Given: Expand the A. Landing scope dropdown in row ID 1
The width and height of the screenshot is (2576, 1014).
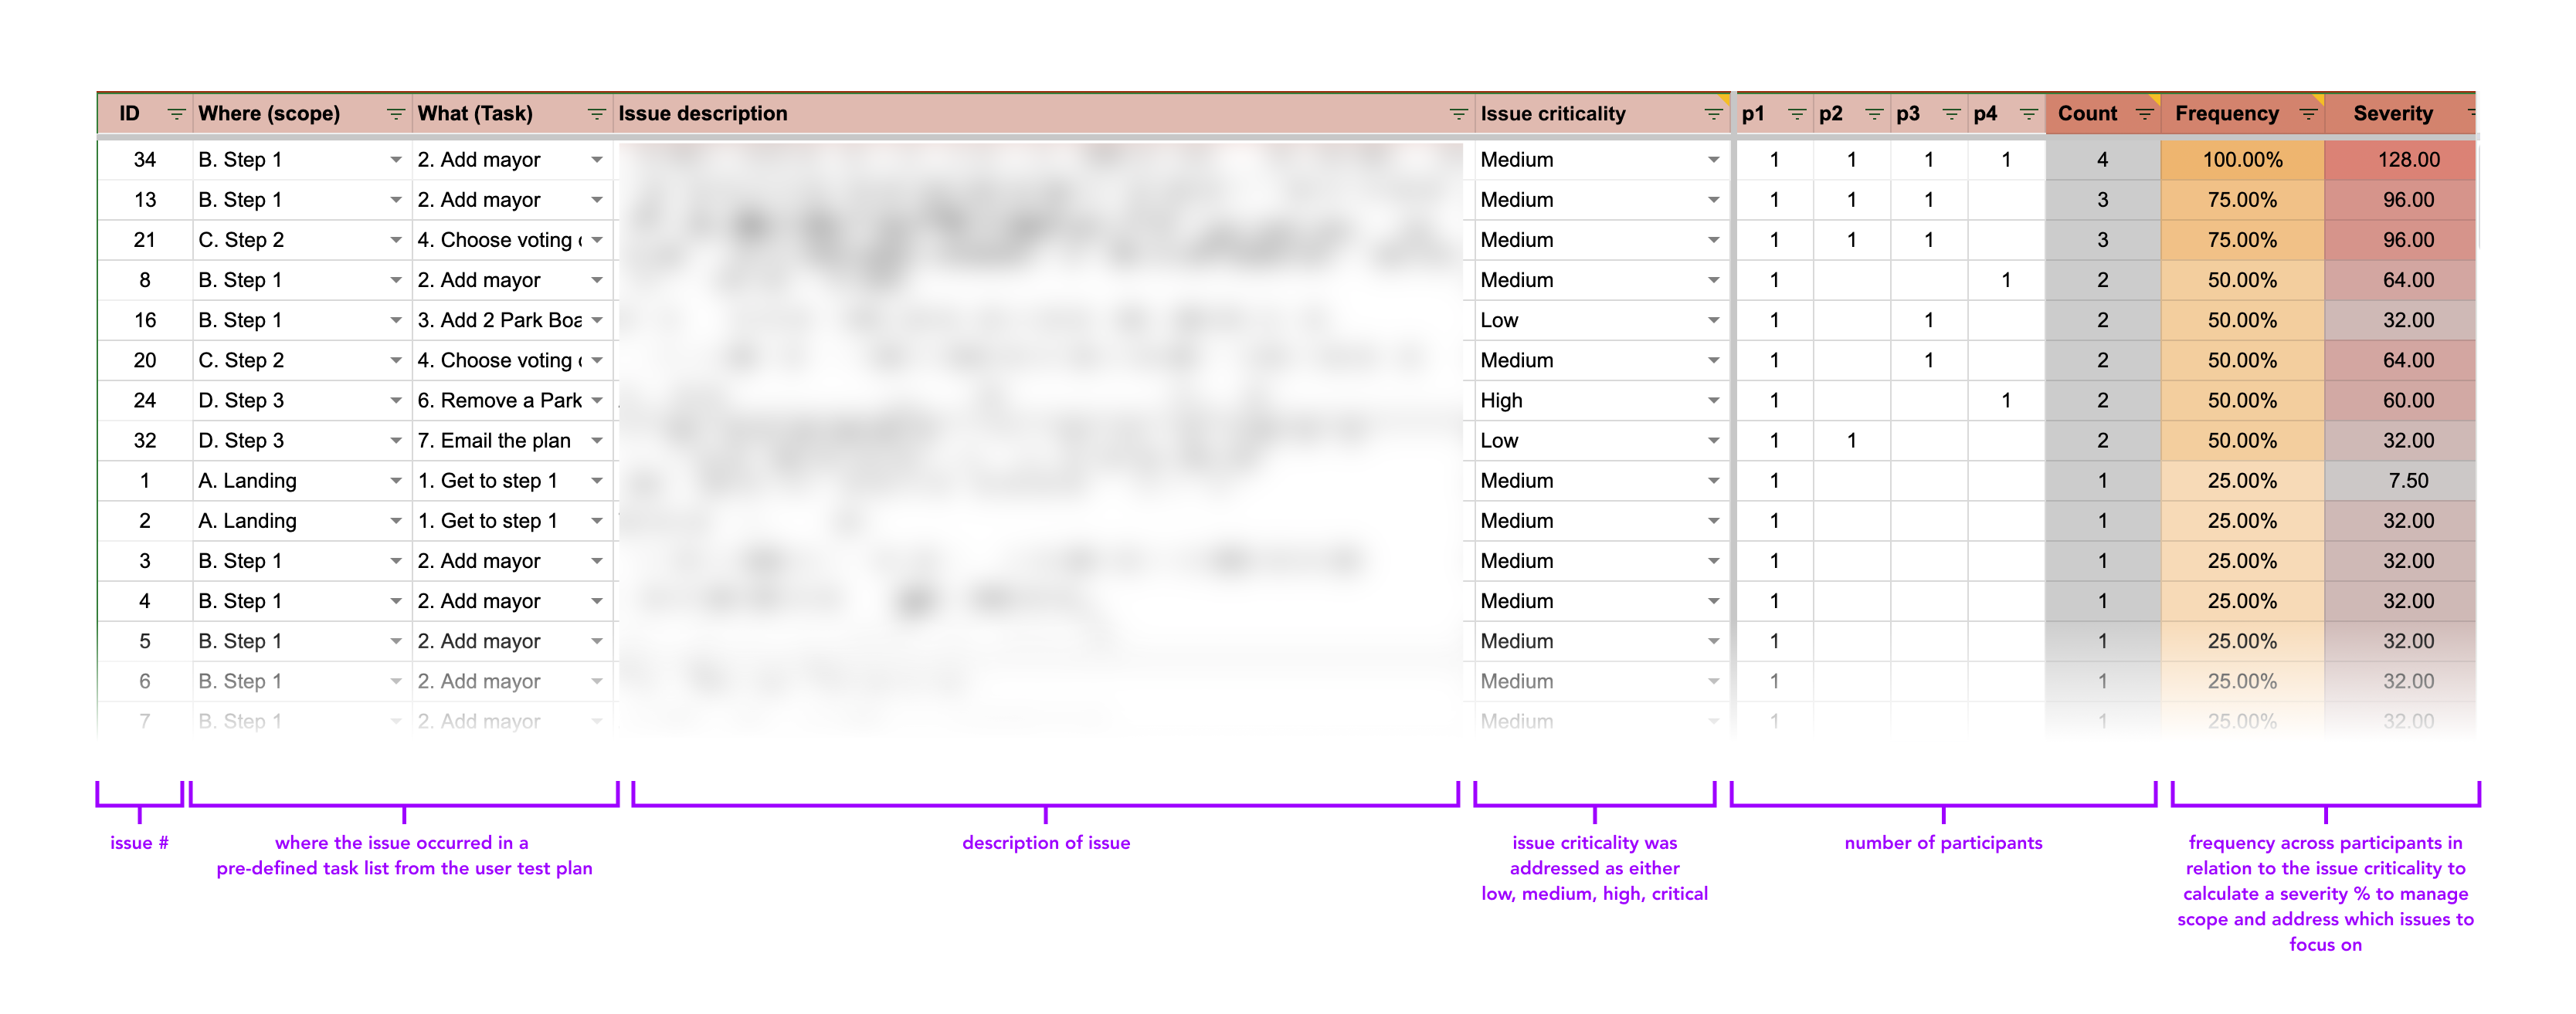Looking at the screenshot, I should (x=396, y=481).
